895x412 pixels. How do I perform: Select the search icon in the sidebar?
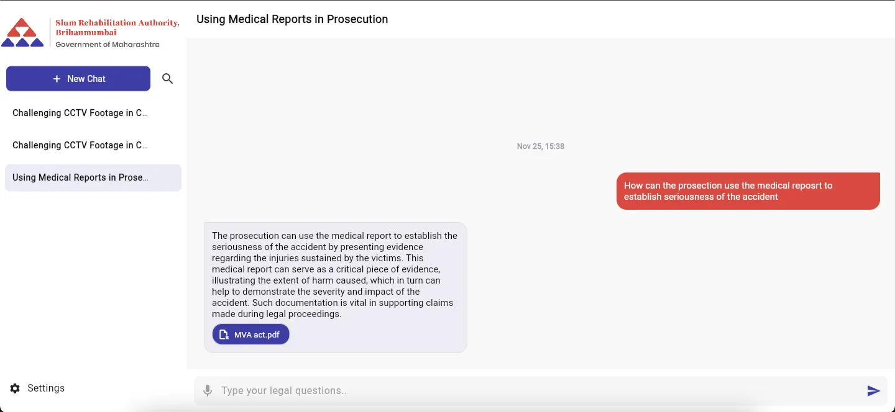click(167, 78)
